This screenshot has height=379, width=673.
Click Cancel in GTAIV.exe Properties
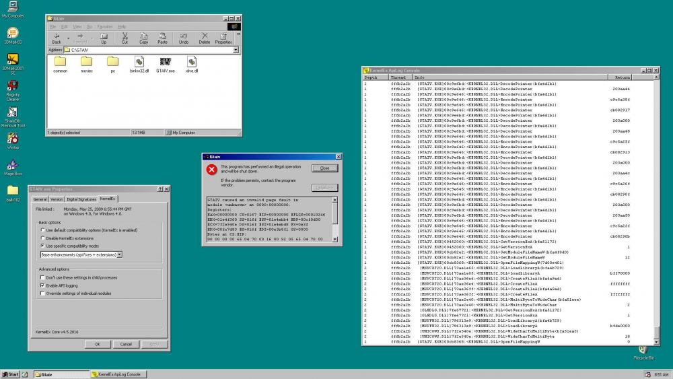126,344
